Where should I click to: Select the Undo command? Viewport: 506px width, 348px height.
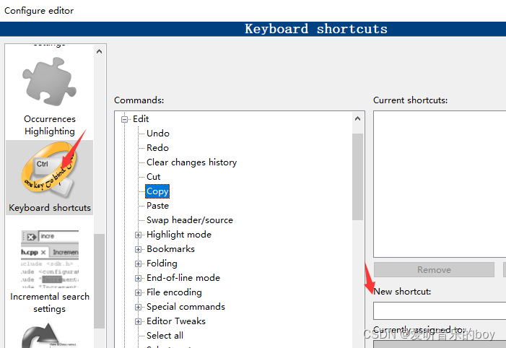158,134
